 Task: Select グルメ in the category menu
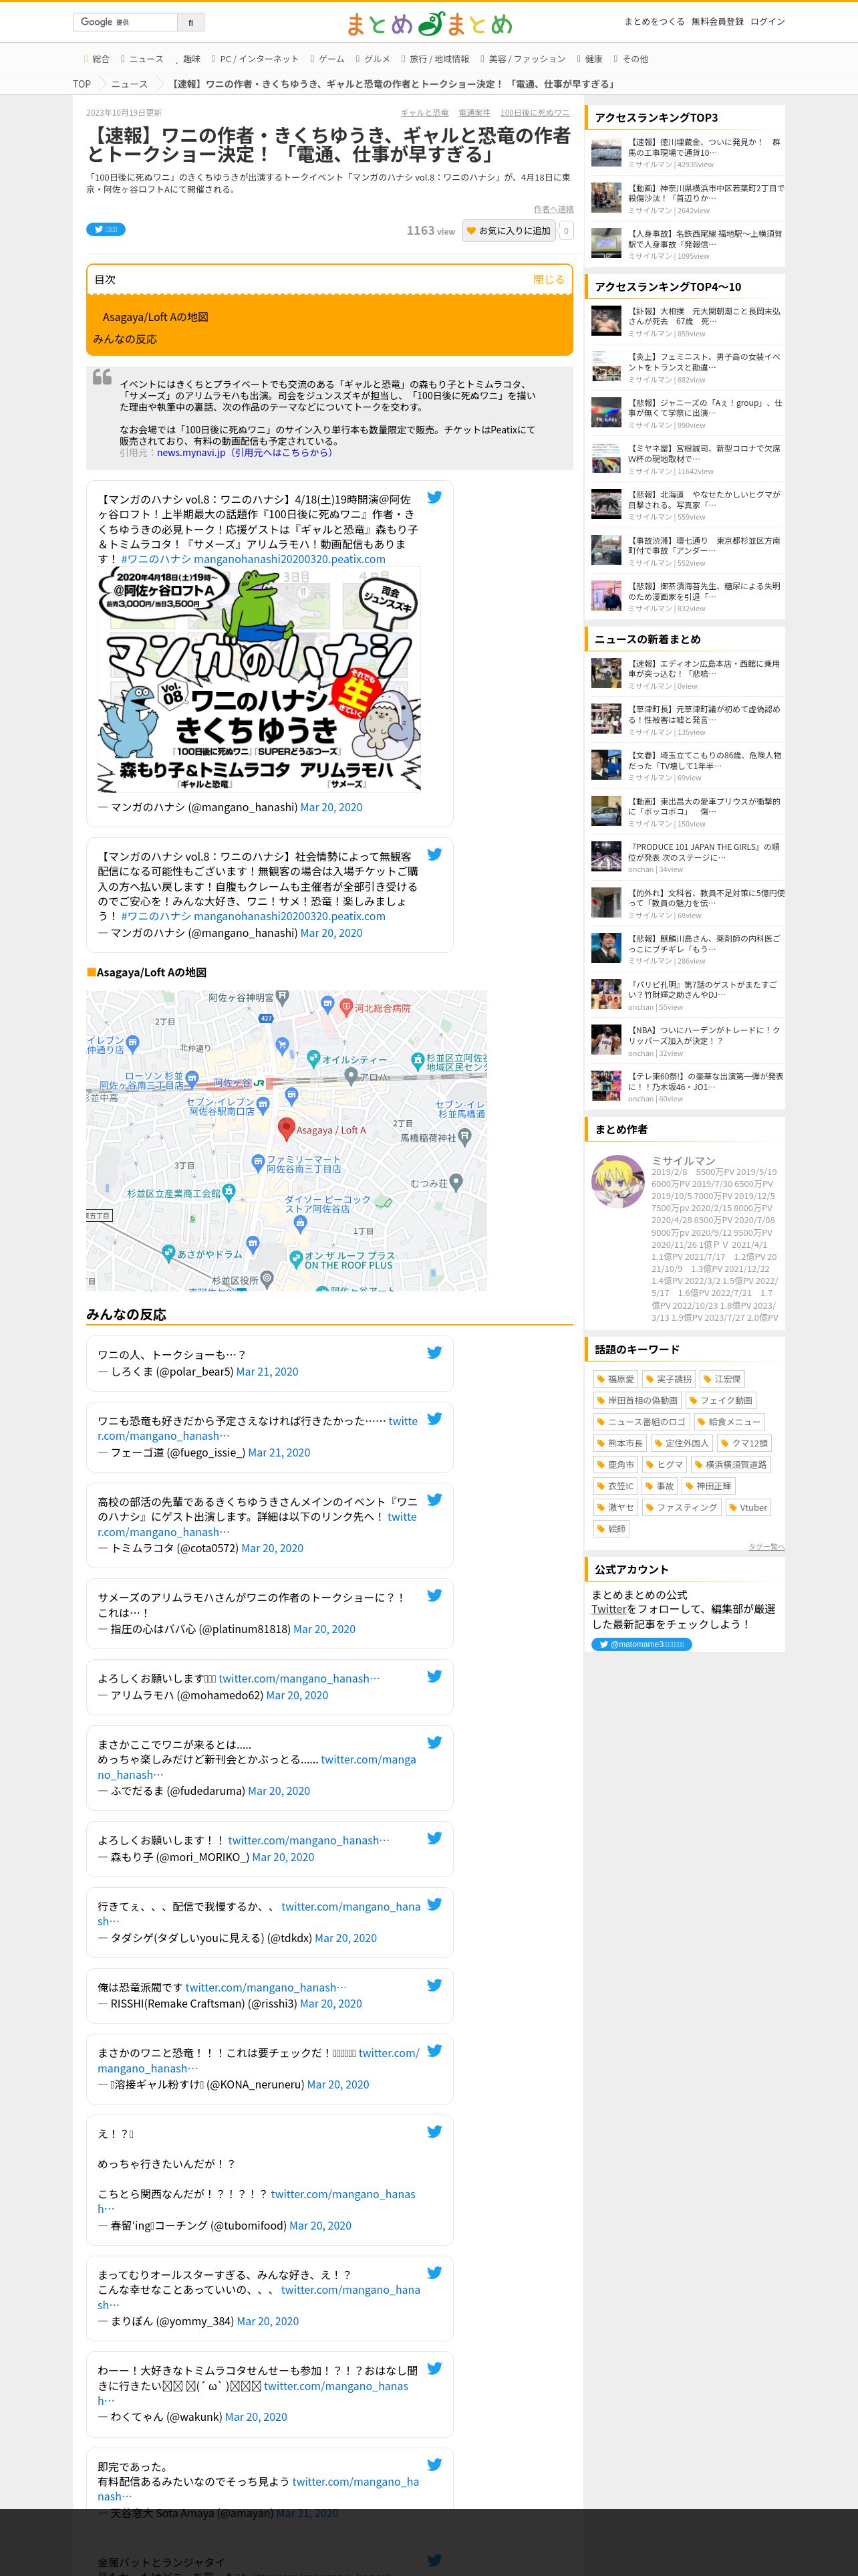373,59
